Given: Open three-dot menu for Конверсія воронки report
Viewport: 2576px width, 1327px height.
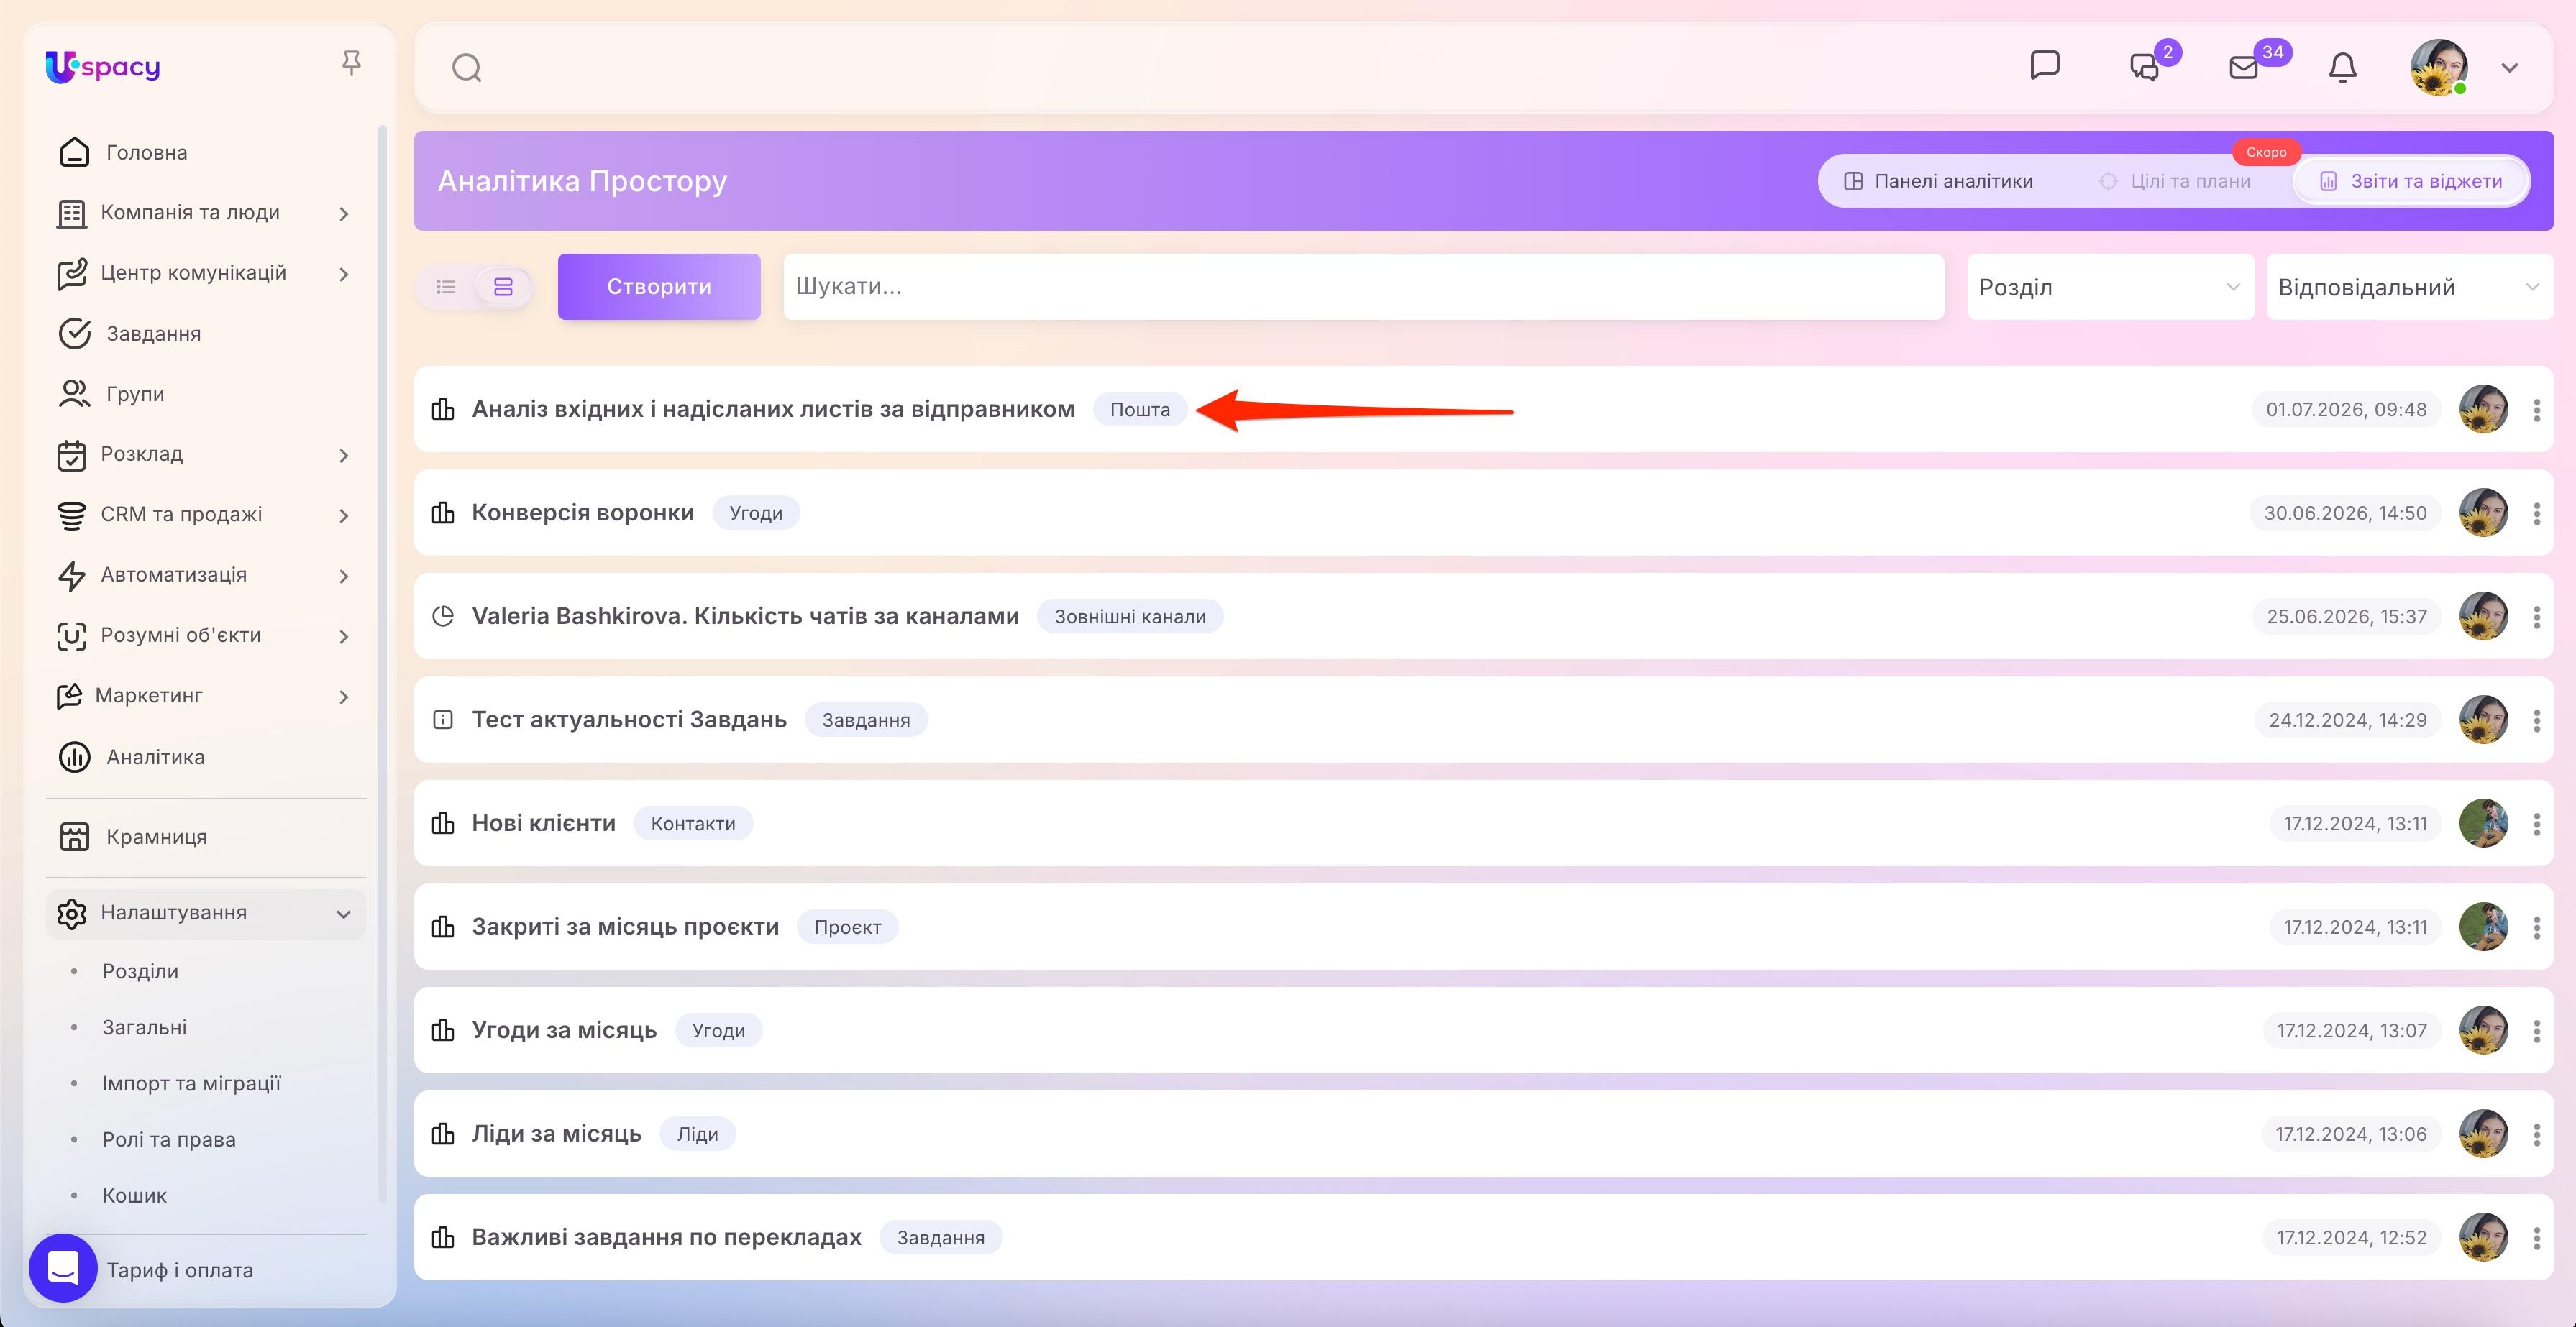Looking at the screenshot, I should (x=2537, y=513).
